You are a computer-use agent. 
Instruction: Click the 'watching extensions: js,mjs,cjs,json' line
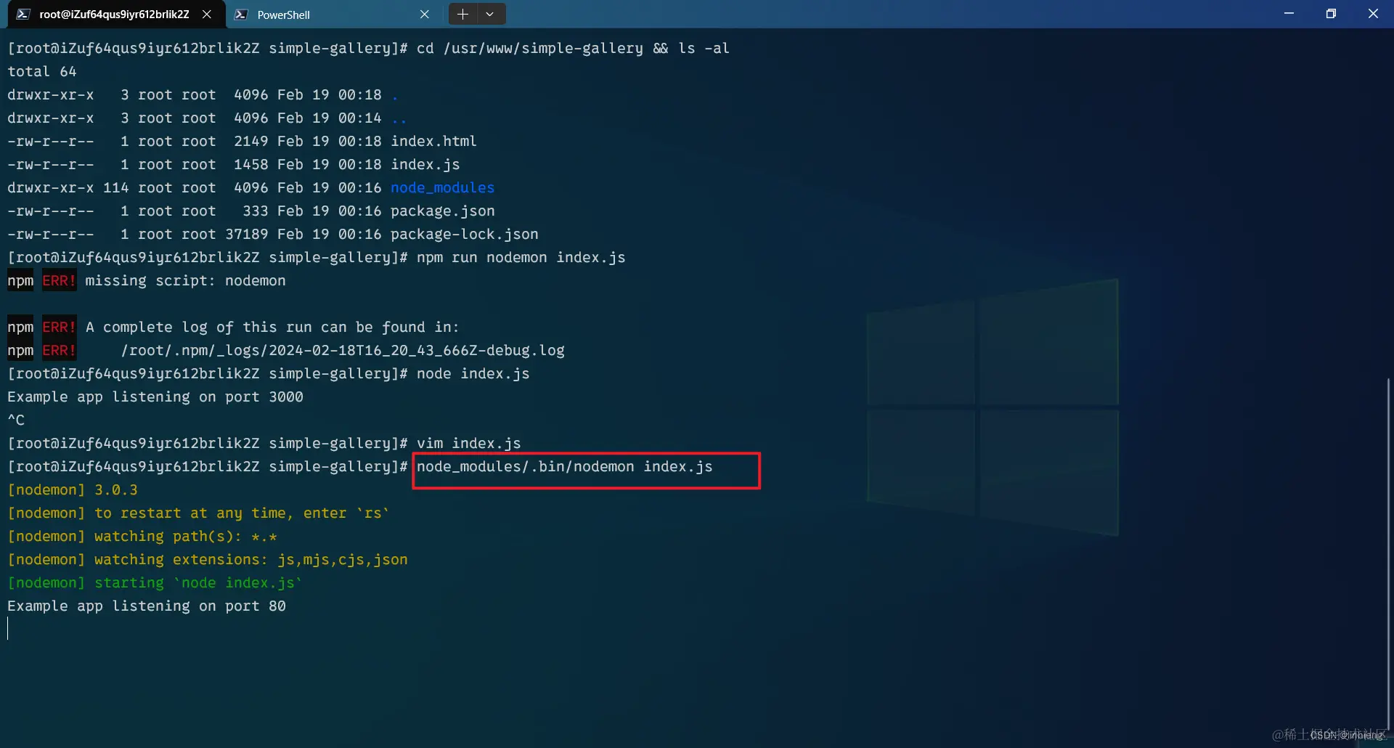click(x=208, y=559)
